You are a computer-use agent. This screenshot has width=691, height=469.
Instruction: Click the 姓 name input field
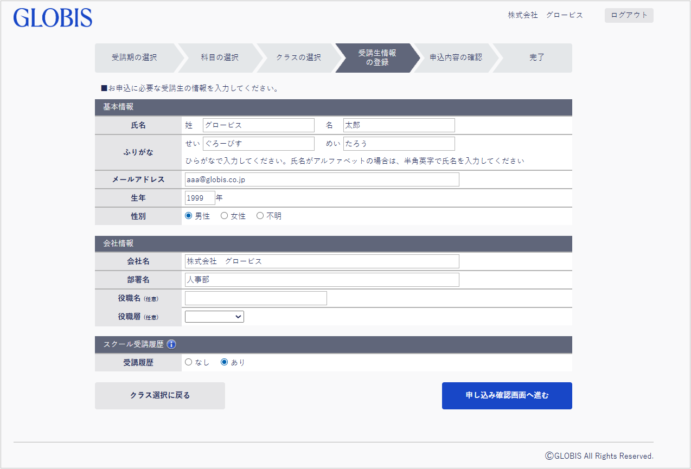click(258, 125)
